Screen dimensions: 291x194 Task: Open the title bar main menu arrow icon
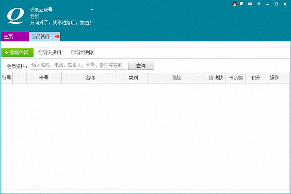(x=259, y=4)
